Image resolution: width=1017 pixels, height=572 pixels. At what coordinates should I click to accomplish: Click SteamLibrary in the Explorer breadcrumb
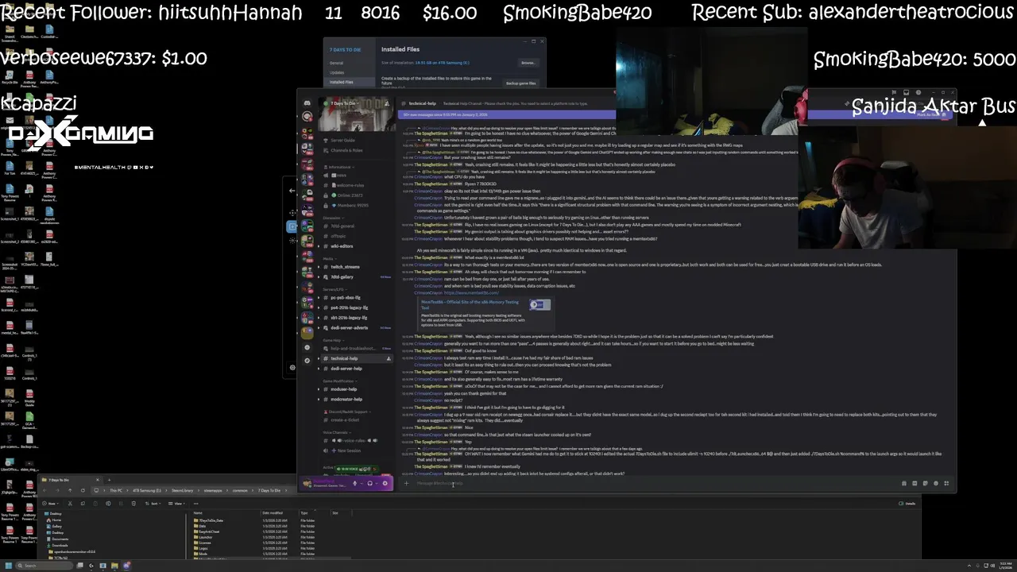[183, 490]
